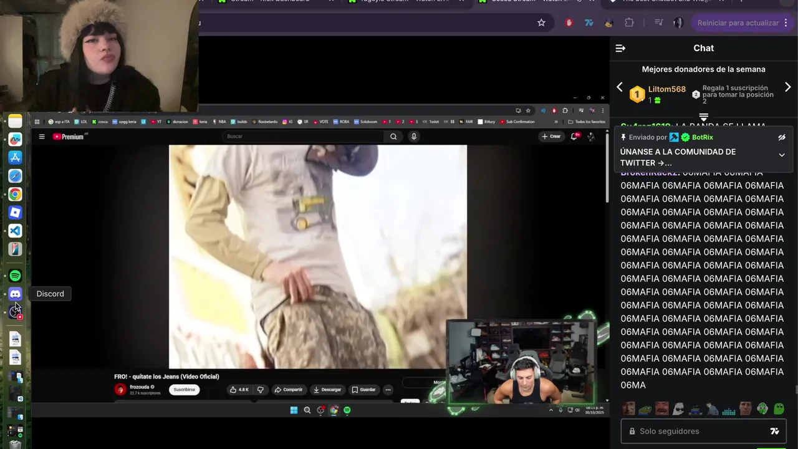Launch Safari from the dock
The height and width of the screenshot is (449, 798).
[15, 176]
